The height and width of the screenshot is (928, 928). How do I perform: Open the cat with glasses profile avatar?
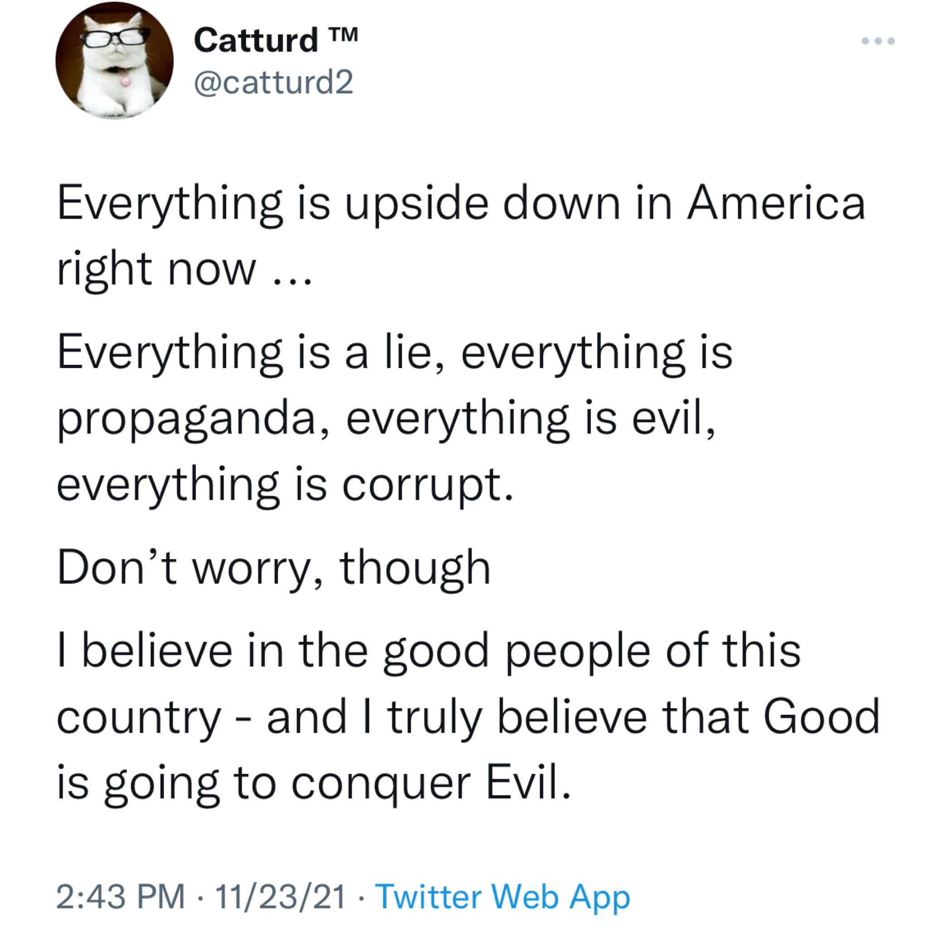tap(114, 61)
